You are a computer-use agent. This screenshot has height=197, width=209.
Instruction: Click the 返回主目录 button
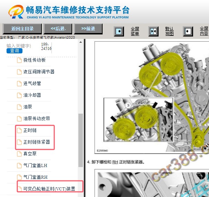coord(22,29)
